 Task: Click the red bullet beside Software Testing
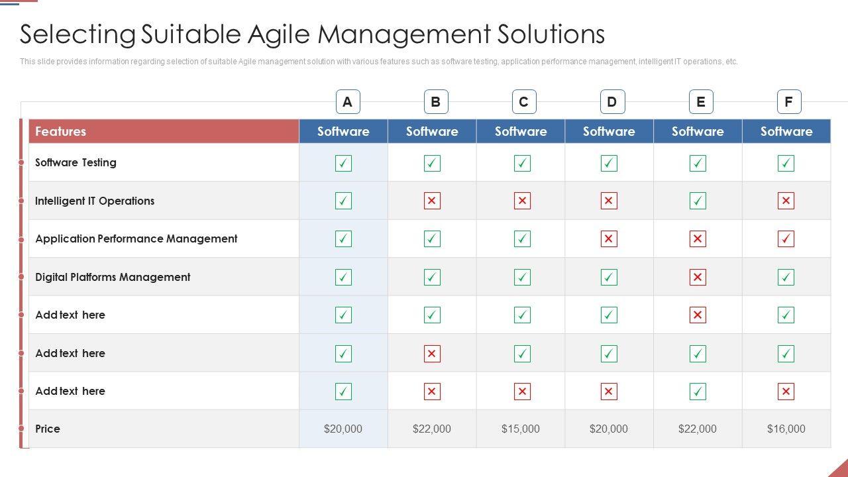coord(22,163)
